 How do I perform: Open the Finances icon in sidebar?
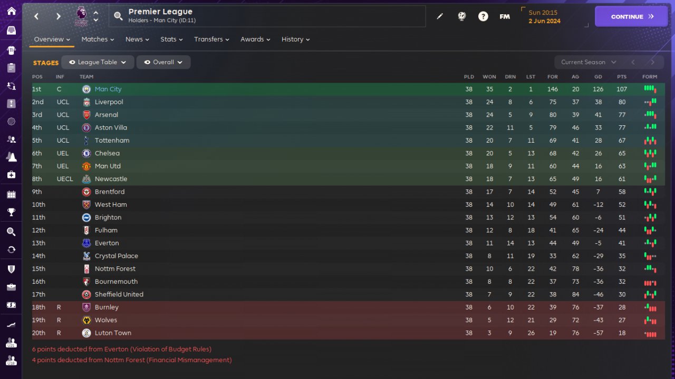[11, 305]
